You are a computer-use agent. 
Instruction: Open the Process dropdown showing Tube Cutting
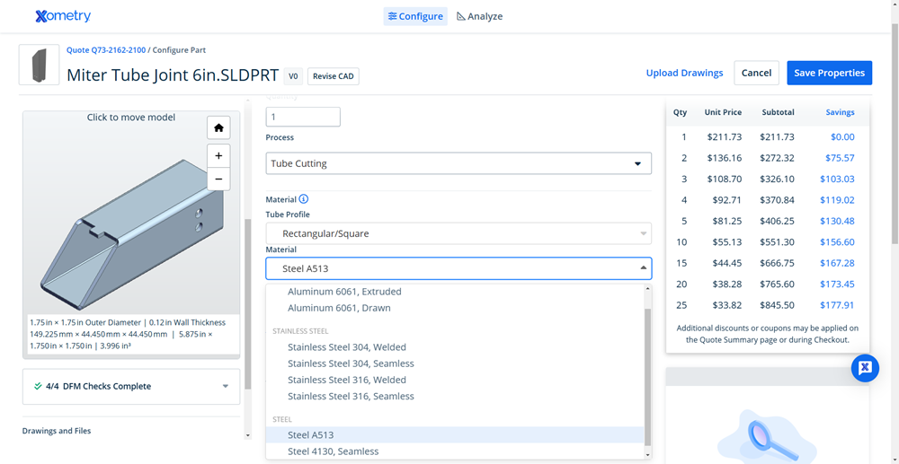pos(458,163)
